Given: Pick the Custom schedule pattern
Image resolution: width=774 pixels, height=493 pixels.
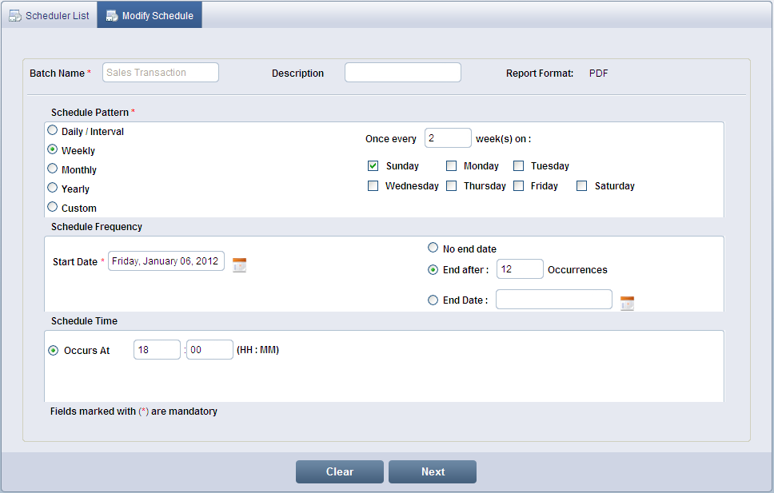Looking at the screenshot, I should point(53,207).
